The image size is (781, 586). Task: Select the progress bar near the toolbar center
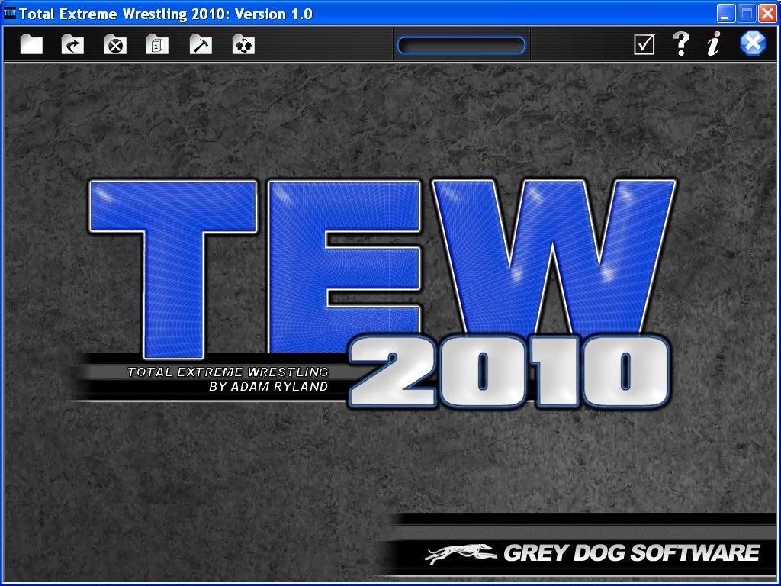click(460, 44)
